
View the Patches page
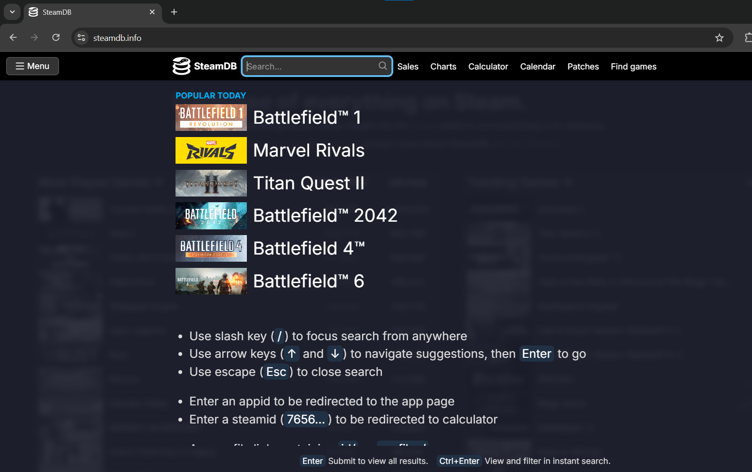[583, 67]
